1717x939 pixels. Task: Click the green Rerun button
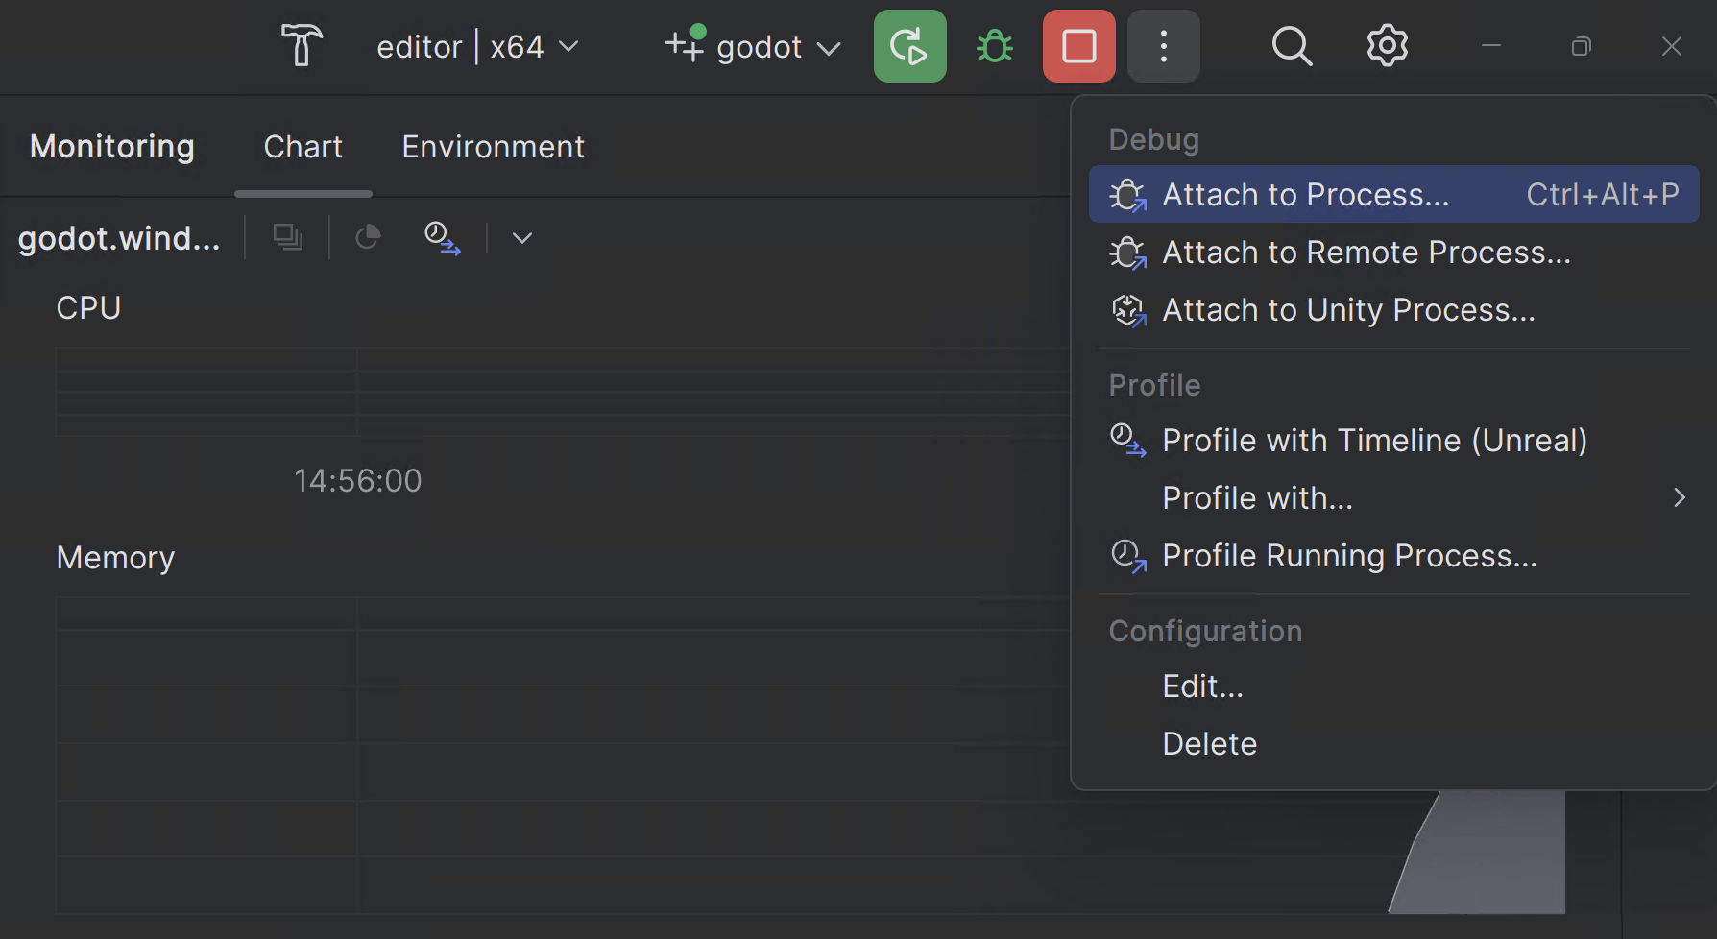coord(909,46)
